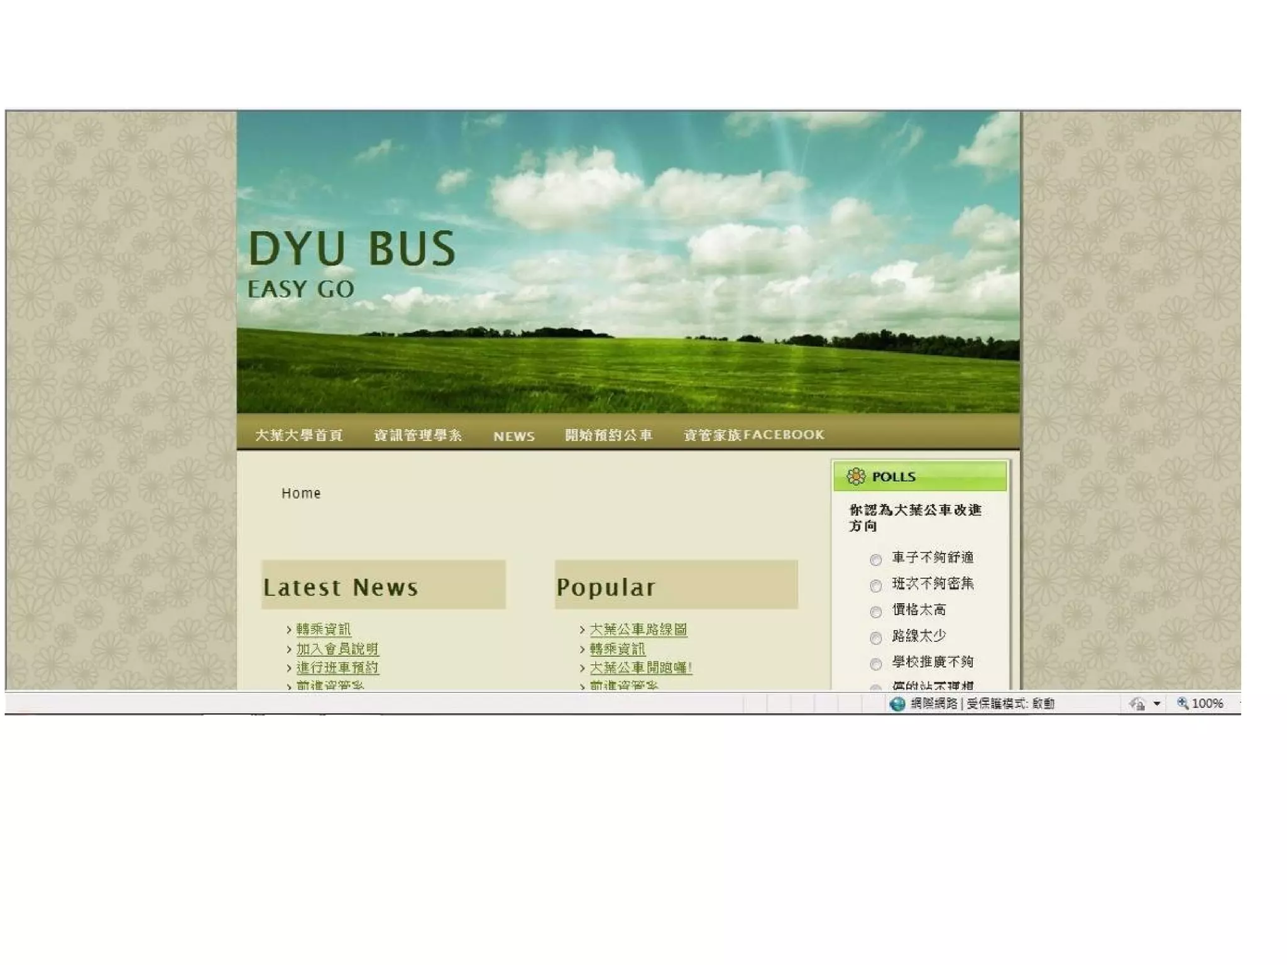Open the 資訊管理學系 menu item

click(418, 435)
